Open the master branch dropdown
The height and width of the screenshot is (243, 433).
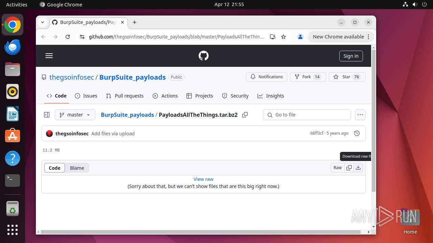click(75, 115)
